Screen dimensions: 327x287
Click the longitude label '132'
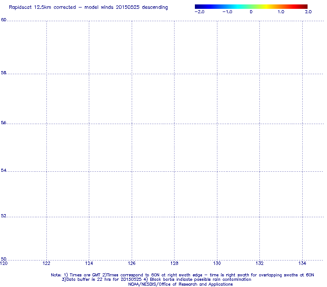[260, 263]
